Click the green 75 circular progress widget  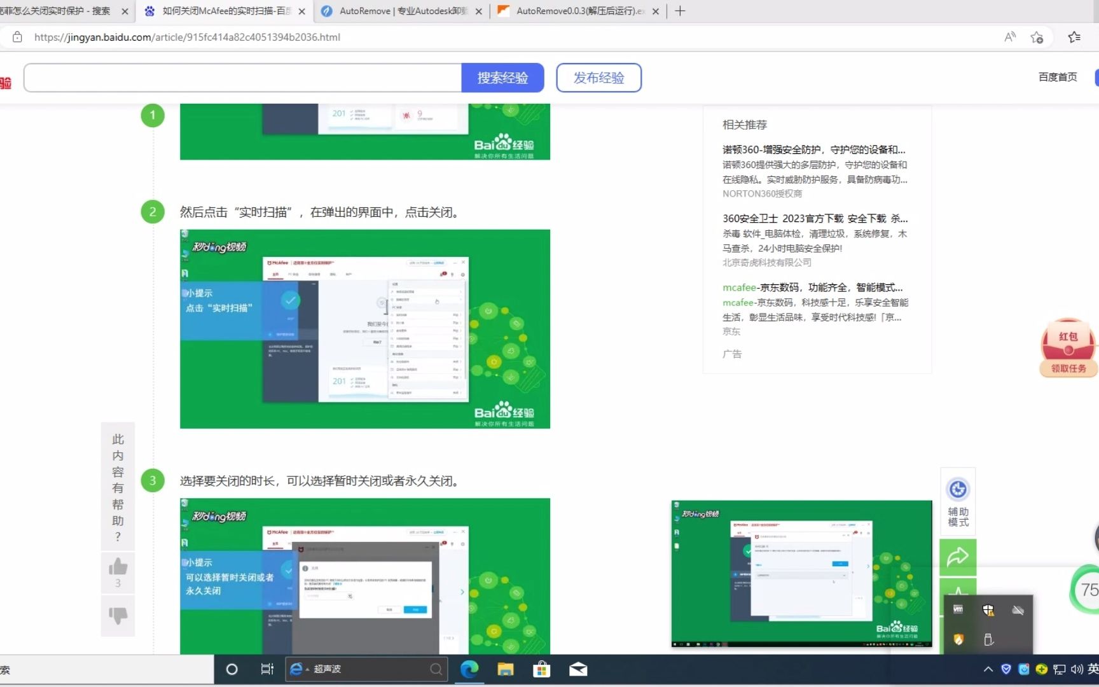point(1086,590)
